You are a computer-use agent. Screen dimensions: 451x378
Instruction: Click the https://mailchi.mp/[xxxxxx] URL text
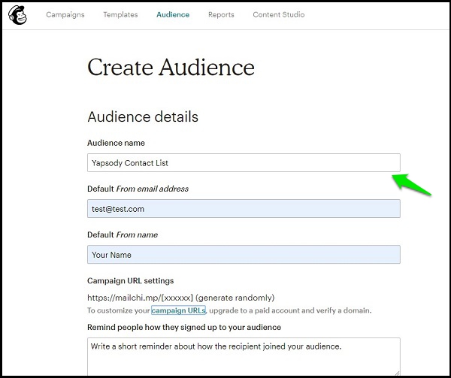click(x=140, y=298)
